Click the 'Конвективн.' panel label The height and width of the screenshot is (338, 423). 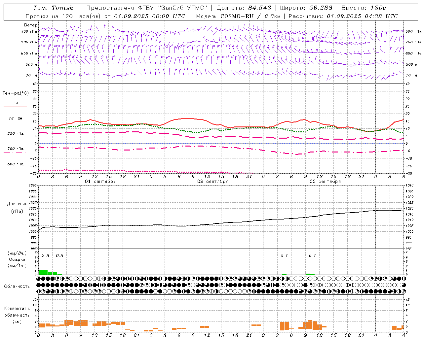17,309
